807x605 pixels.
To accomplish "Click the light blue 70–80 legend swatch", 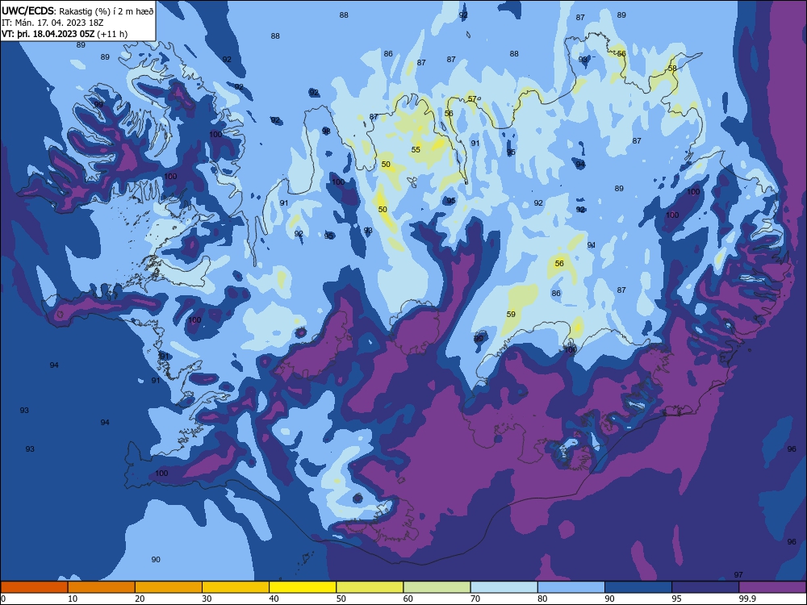I will [504, 587].
